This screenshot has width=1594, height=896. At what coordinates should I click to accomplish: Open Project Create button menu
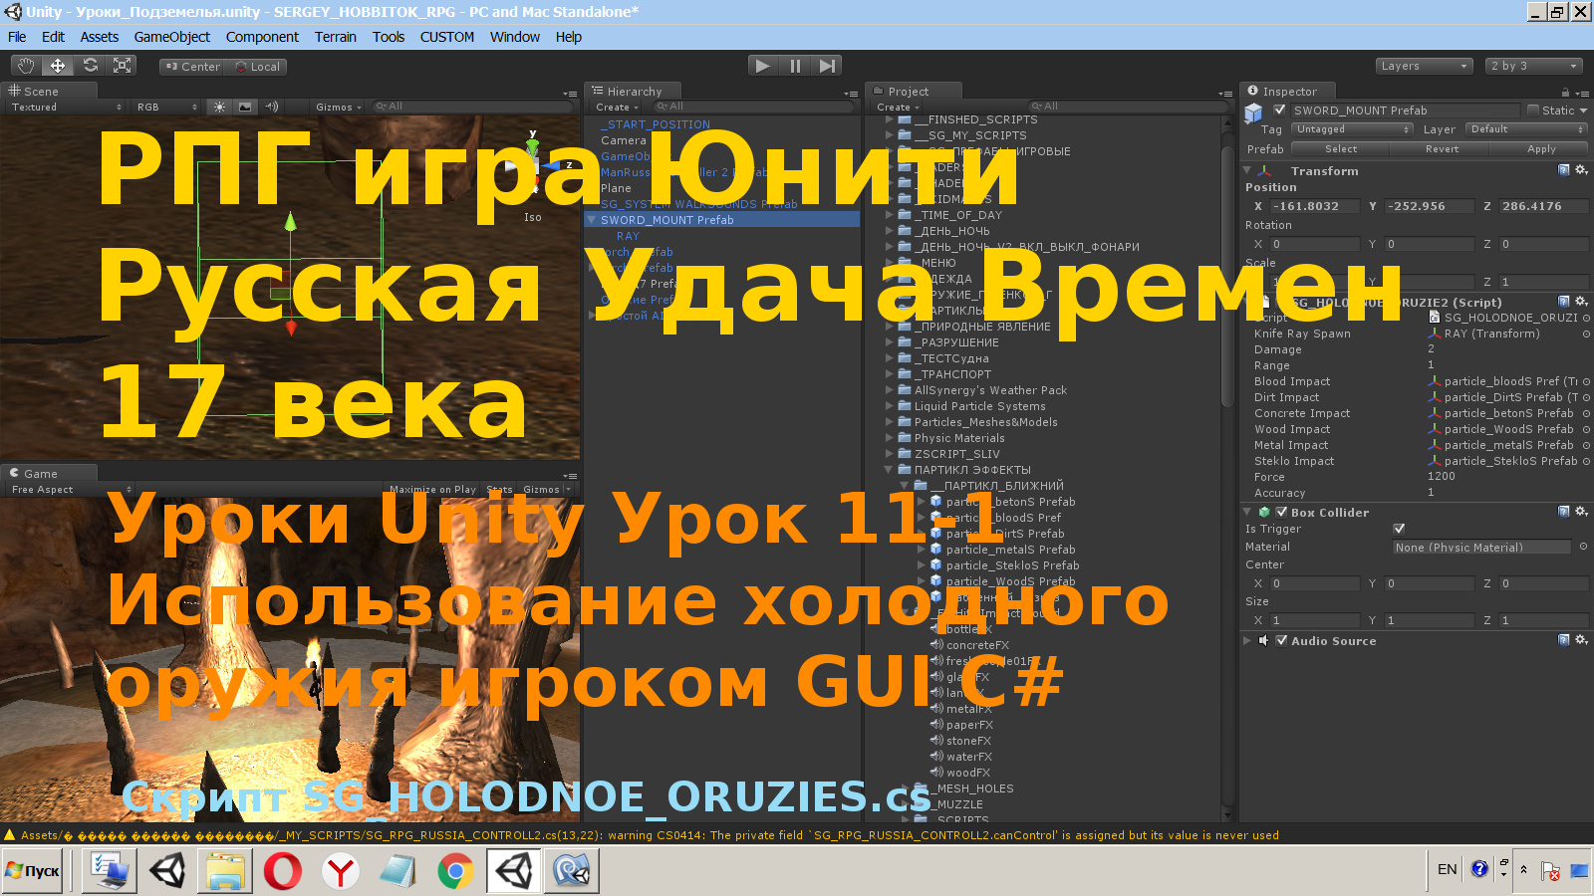[898, 107]
